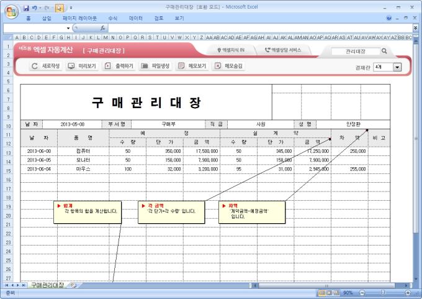Click the 파일생성 file button
The image size is (422, 299).
155,66
